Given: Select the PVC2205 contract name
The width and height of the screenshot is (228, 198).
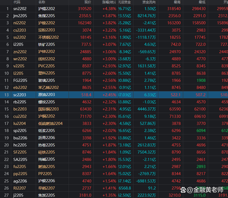Looking at the screenshot, I should (x=46, y=66).
